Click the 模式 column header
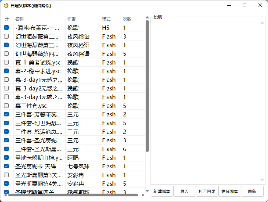Viewport: 268px width, 202px height. (110, 19)
